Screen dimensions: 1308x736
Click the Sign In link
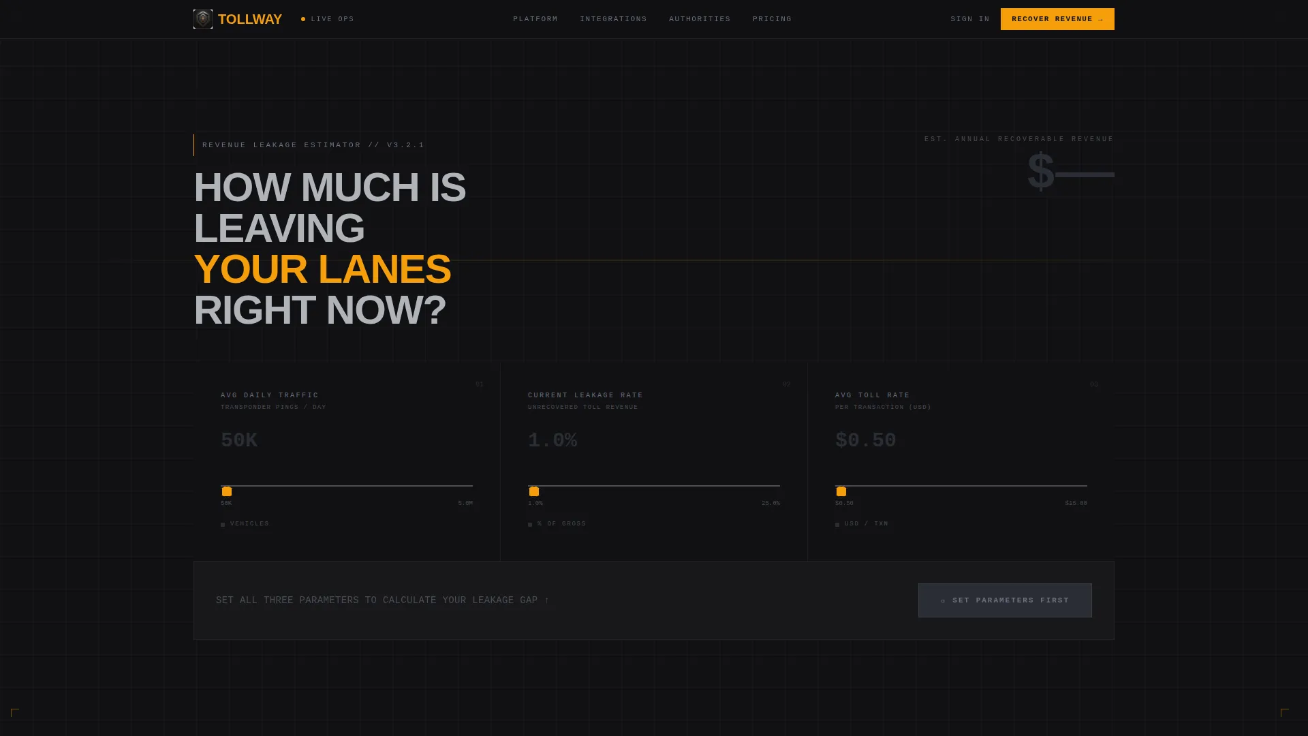970,19
